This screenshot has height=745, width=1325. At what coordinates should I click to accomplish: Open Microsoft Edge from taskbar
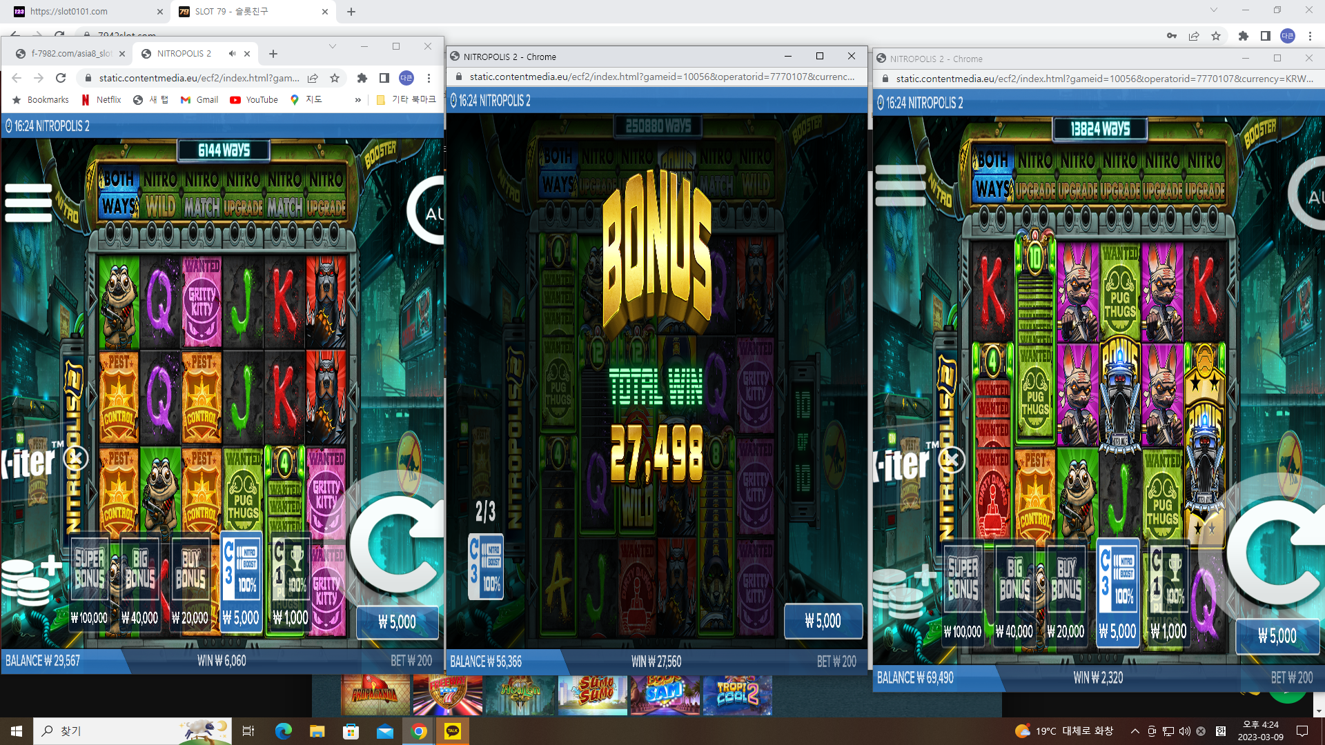[x=283, y=731]
